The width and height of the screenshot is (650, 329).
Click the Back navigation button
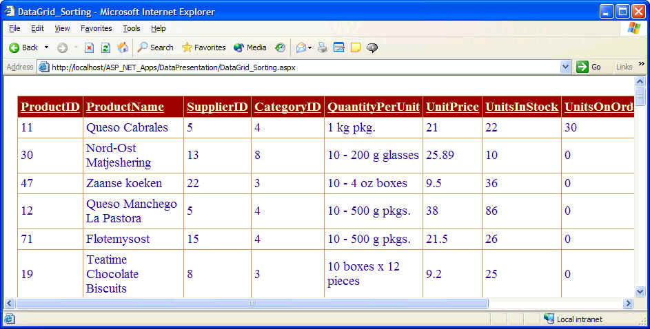pos(23,47)
